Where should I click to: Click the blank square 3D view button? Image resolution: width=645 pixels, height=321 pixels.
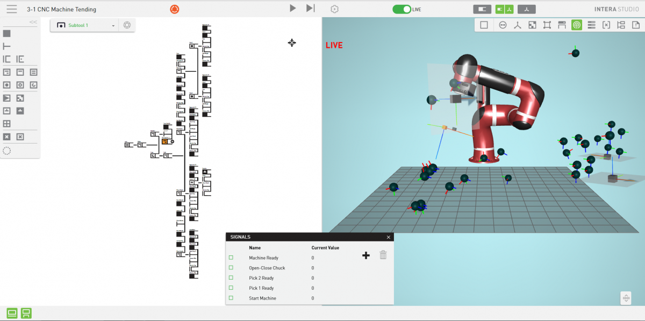point(484,25)
